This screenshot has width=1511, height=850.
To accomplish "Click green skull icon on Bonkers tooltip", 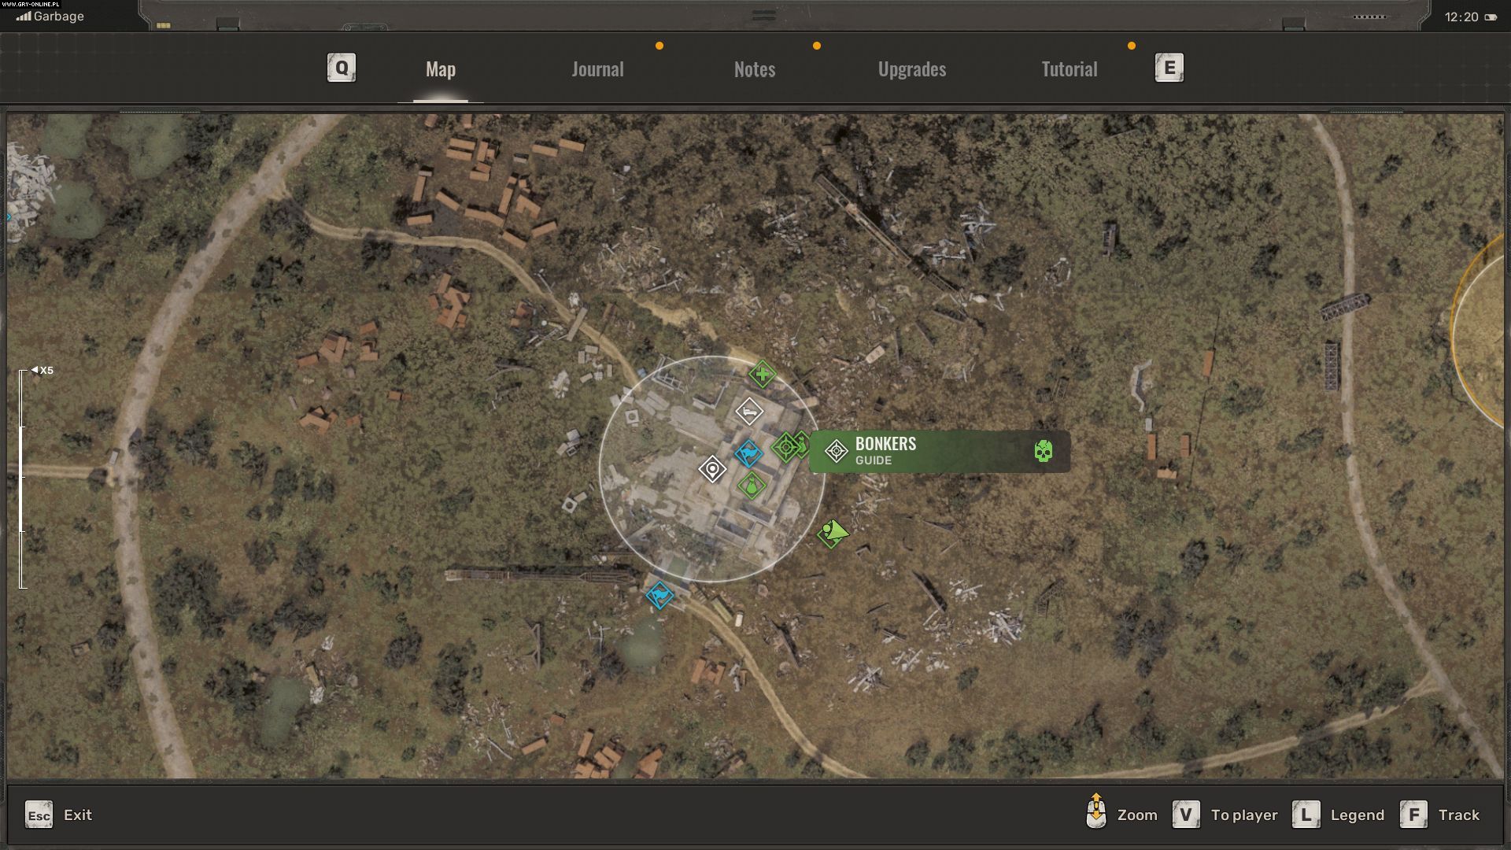I will pos(1043,451).
